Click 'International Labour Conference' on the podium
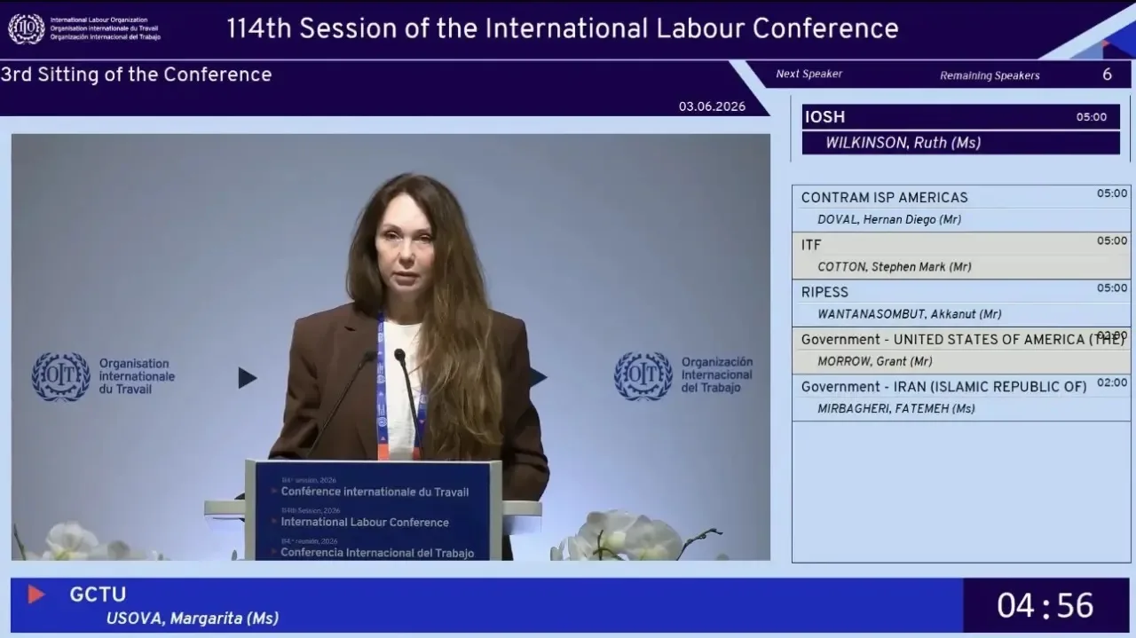The width and height of the screenshot is (1136, 638). click(365, 522)
